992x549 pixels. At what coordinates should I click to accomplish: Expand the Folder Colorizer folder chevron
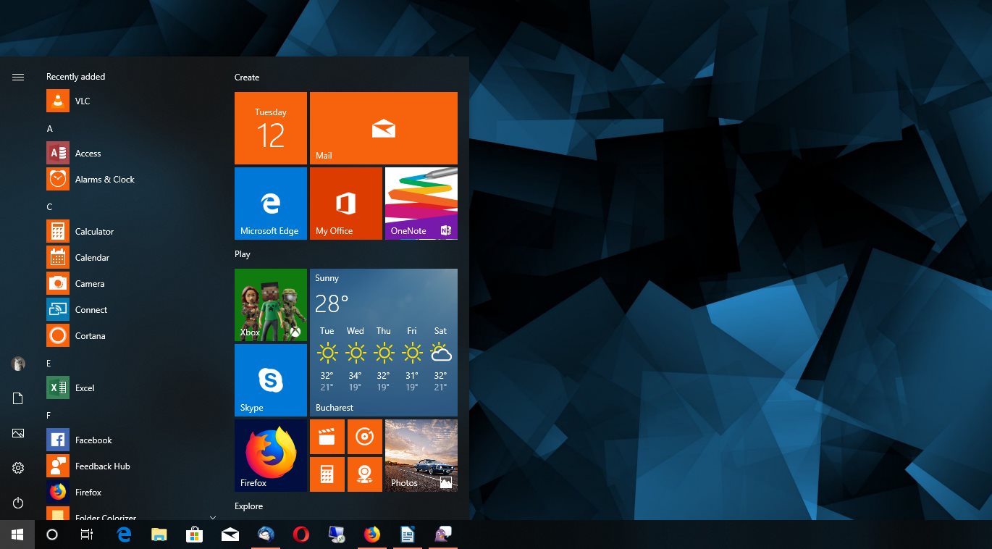pyautogui.click(x=213, y=517)
